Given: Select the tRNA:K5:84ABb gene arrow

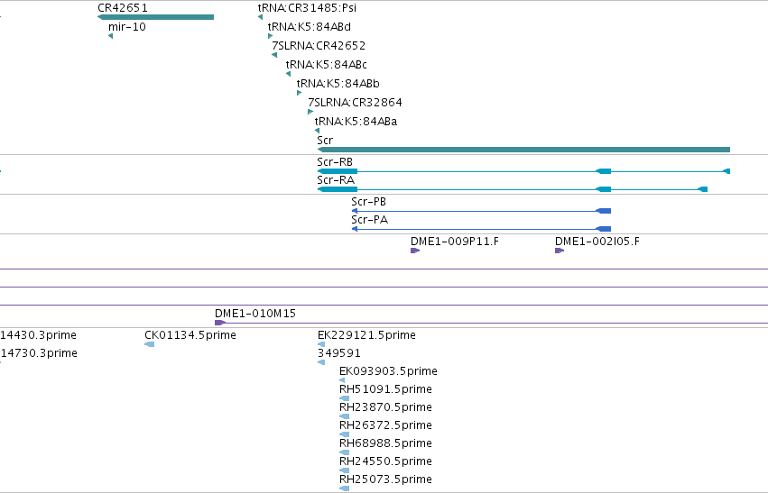Looking at the screenshot, I should point(300,93).
